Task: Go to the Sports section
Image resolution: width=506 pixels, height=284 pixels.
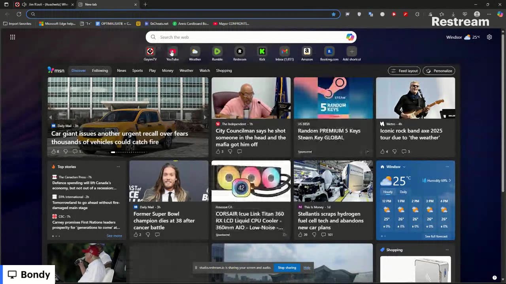Action: (x=138, y=71)
